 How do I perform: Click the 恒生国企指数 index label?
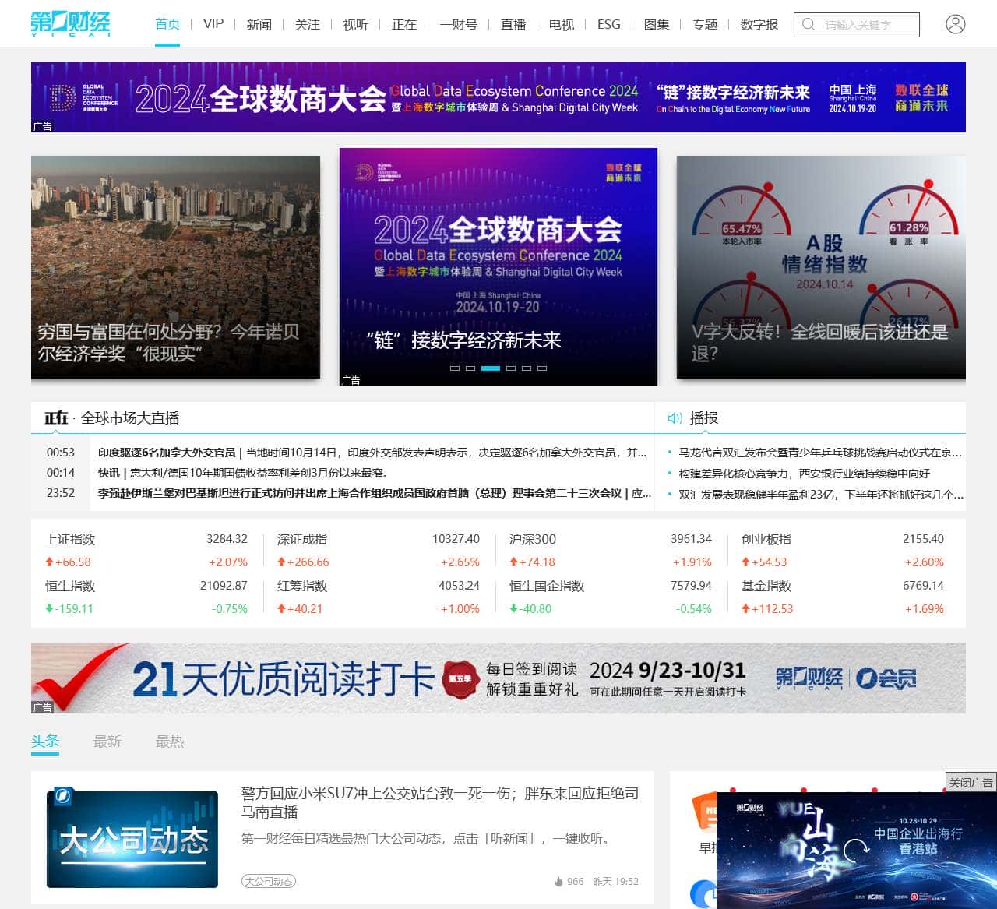(547, 586)
